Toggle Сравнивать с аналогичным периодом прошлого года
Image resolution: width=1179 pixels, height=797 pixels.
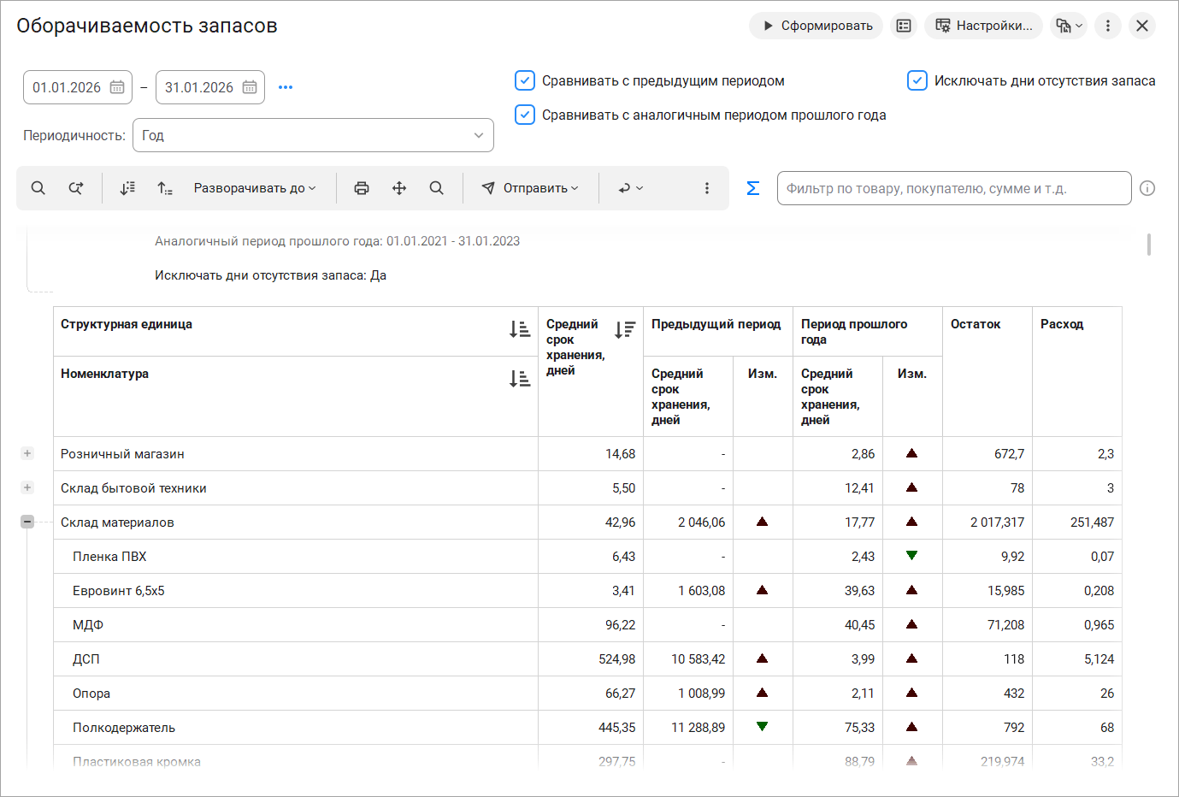pos(525,115)
